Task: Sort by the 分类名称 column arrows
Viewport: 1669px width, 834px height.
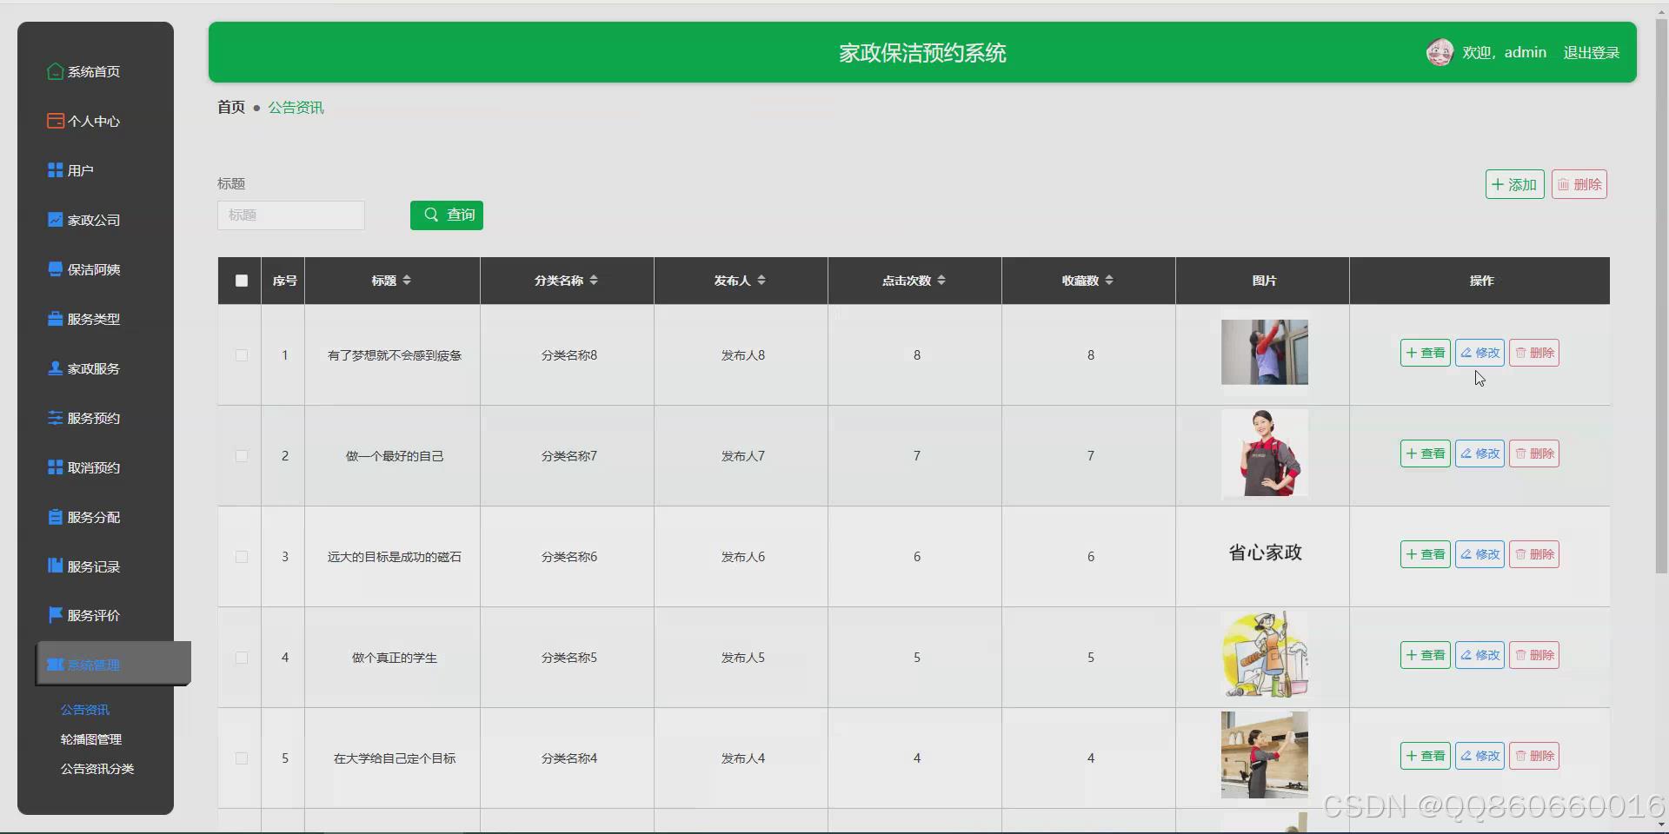Action: click(x=594, y=280)
